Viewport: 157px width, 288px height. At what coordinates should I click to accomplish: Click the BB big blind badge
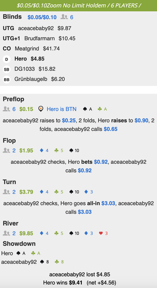point(7,80)
